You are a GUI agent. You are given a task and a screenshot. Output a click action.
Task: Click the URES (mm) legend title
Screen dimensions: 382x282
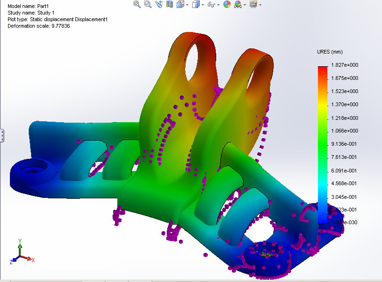click(330, 52)
